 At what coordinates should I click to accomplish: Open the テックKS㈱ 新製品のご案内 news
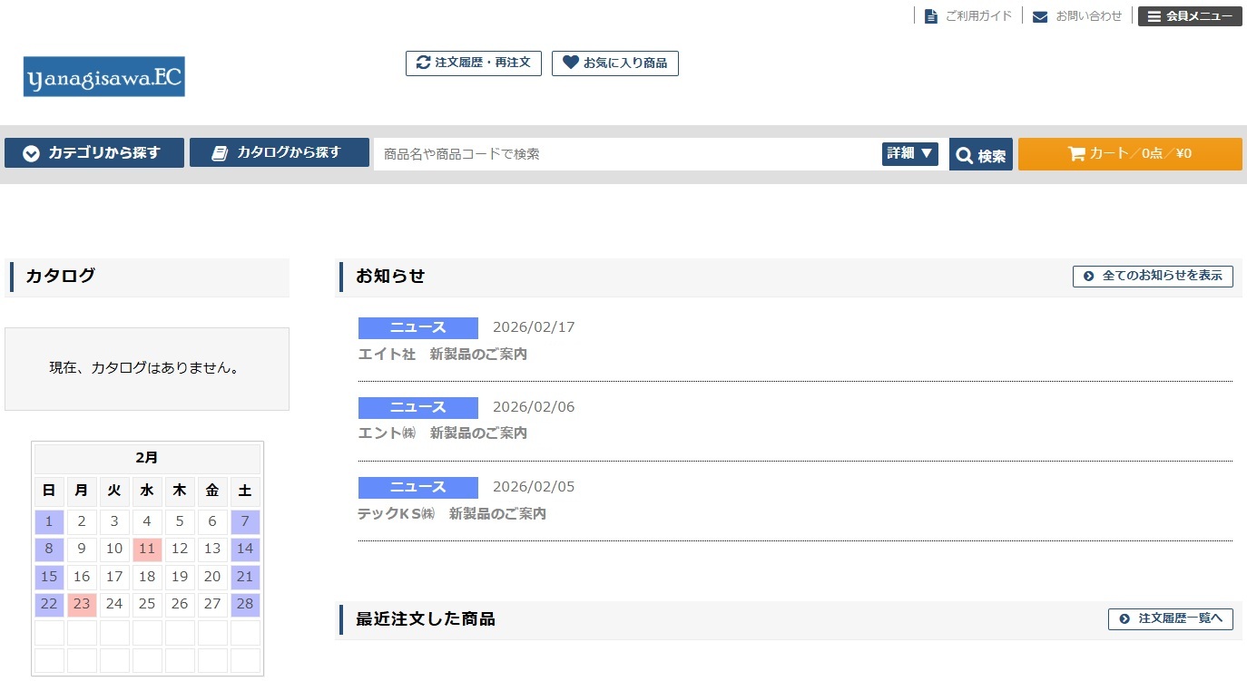(452, 514)
